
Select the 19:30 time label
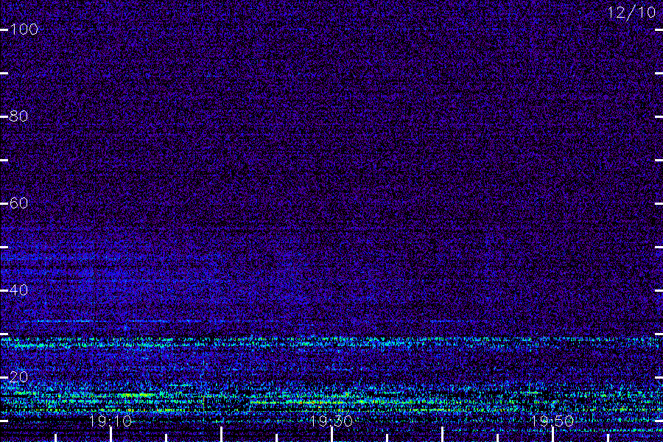click(x=331, y=421)
